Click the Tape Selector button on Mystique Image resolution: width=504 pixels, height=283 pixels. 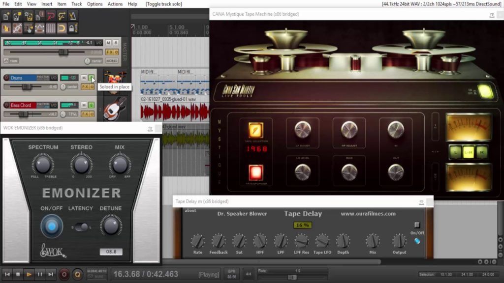click(255, 130)
